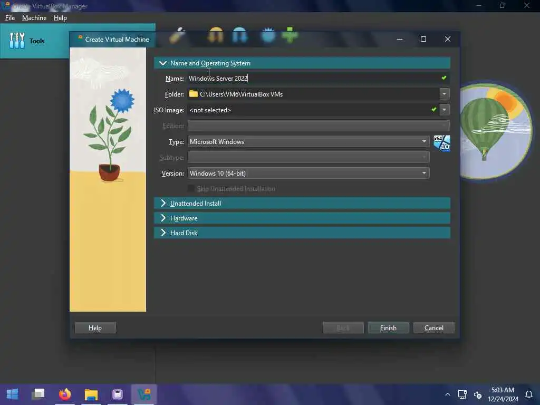Click the VirtualBox icon in the taskbar
This screenshot has height=405, width=540.
point(144,394)
